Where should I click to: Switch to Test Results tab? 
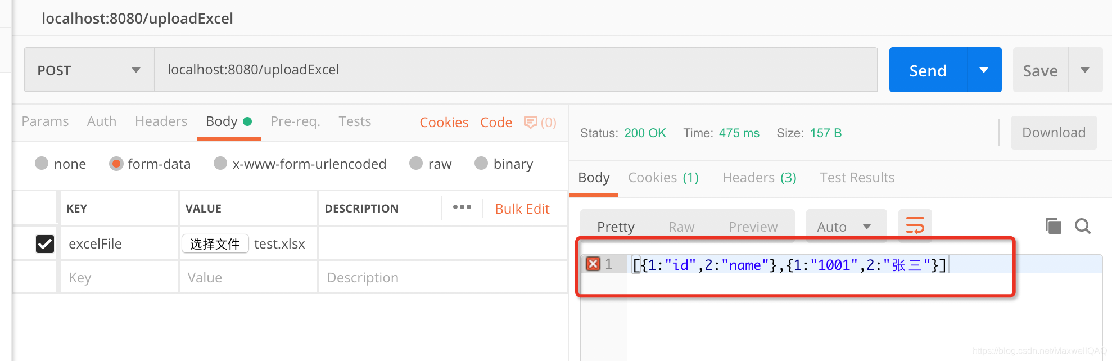[857, 178]
